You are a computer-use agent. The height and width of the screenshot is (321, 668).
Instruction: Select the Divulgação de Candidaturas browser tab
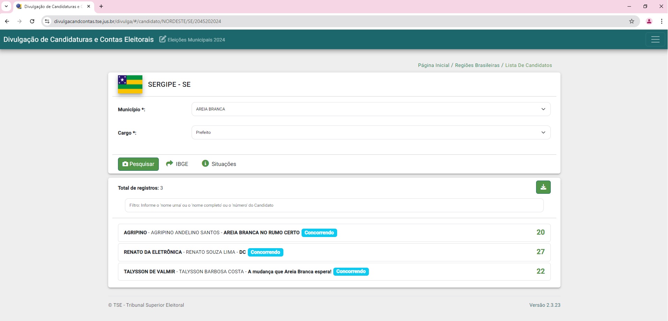tap(53, 6)
